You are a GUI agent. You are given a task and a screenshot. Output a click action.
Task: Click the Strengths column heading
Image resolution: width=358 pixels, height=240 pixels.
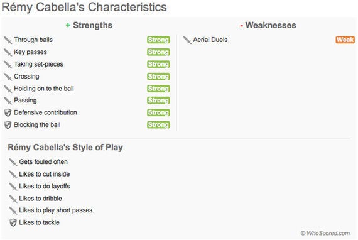[89, 25]
